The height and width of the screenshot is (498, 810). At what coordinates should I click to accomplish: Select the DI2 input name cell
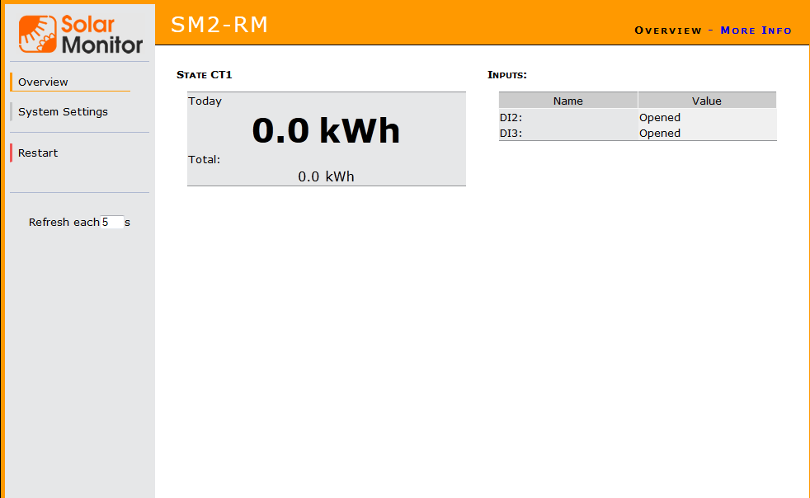(x=511, y=117)
